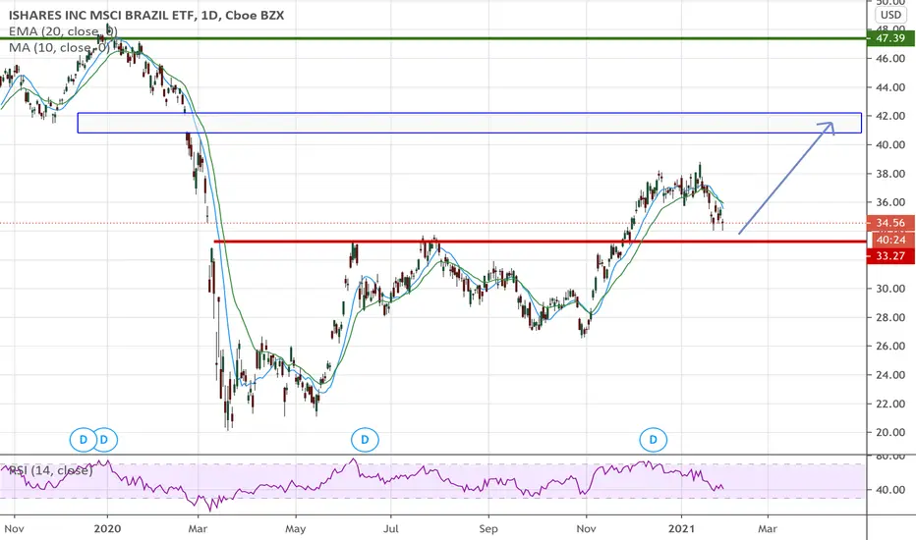Click the May label on the time axis
The width and height of the screenshot is (916, 540).
296,529
